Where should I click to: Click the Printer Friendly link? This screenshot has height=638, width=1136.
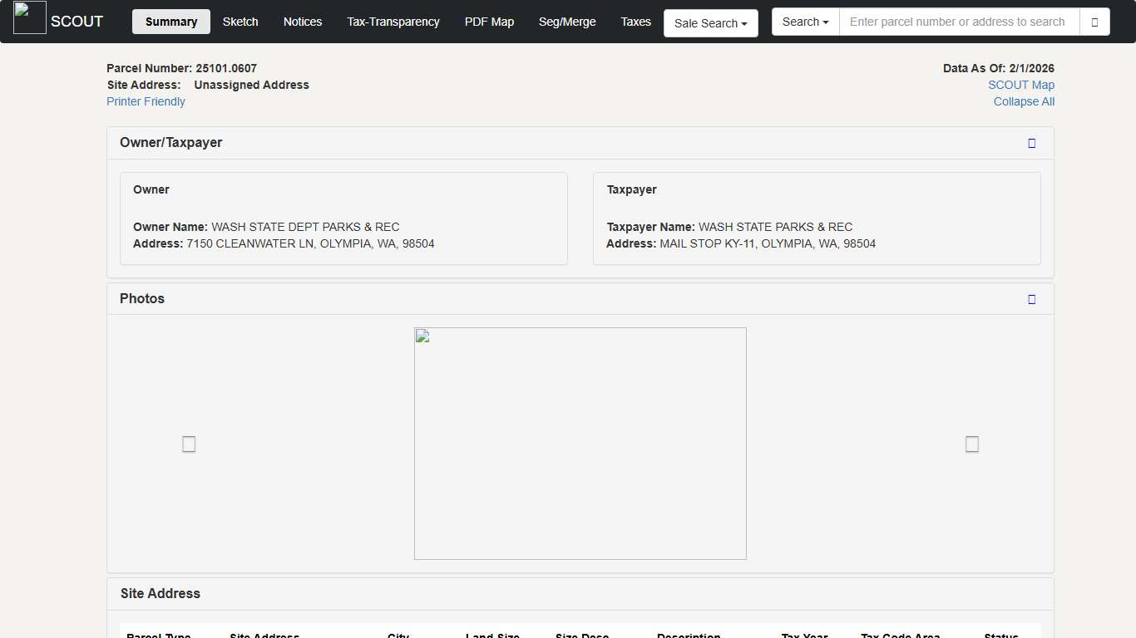[x=146, y=101]
